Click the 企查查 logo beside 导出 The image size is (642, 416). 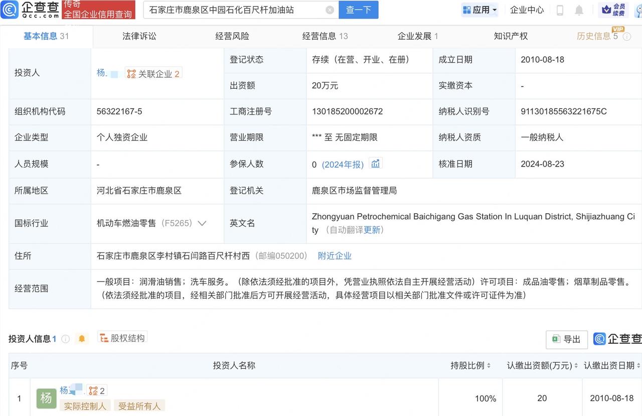coord(617,339)
